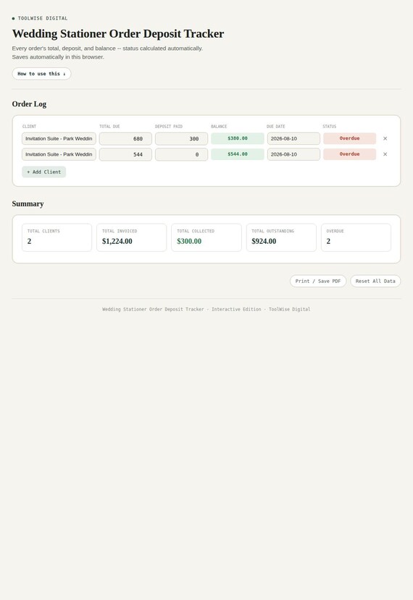Select the Deposit Paid field showing 0
413x600 pixels.
click(181, 154)
